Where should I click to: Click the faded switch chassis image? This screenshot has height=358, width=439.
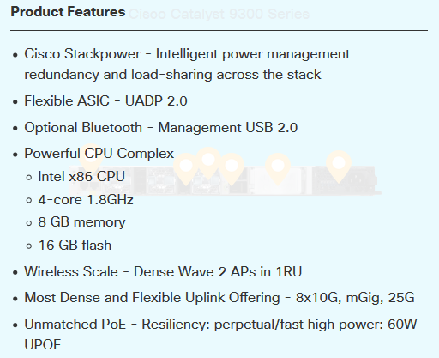[226, 181]
